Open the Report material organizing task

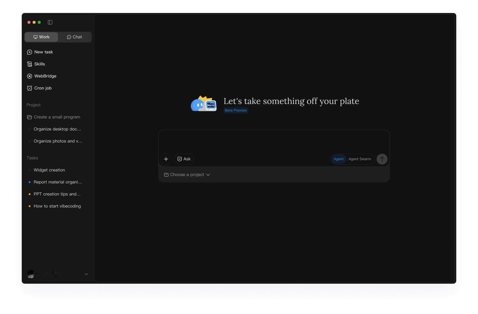coord(55,182)
